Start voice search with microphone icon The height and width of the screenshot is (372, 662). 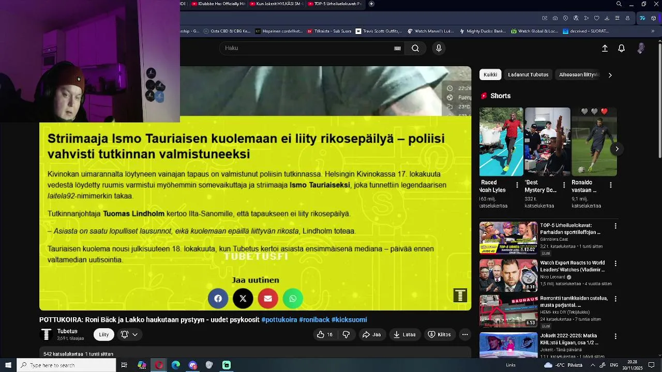click(439, 48)
